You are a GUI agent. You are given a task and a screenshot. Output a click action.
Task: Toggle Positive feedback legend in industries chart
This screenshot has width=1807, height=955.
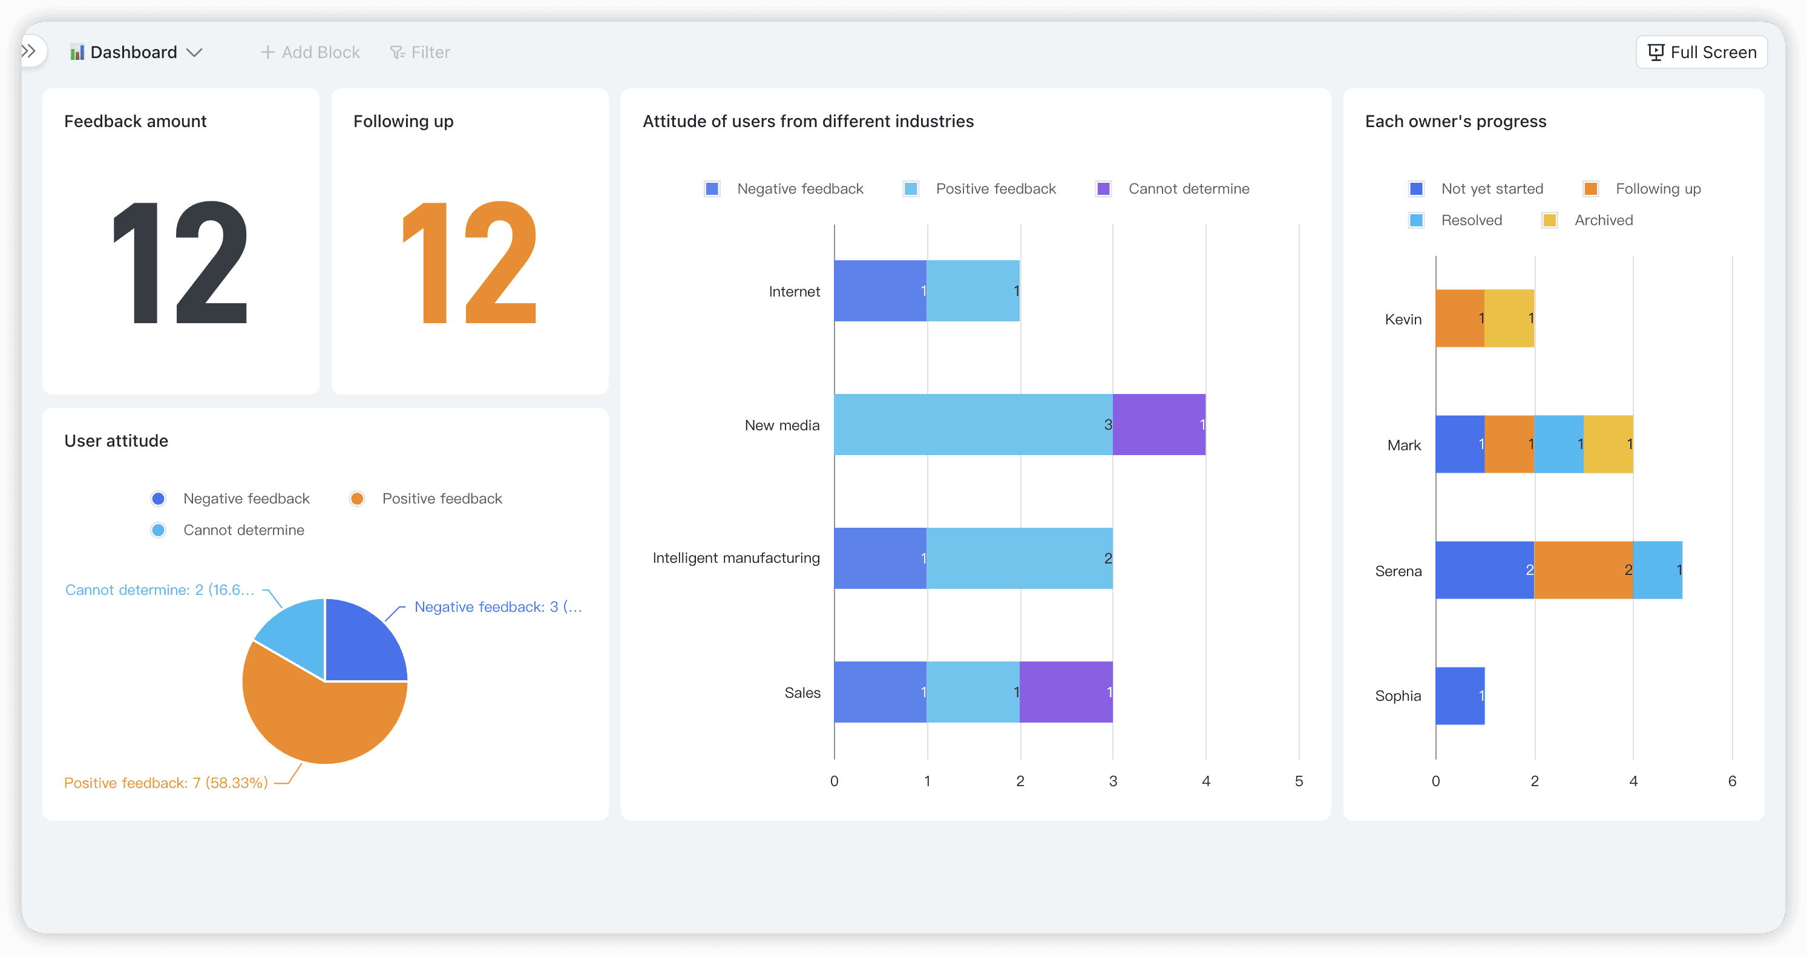pos(911,189)
